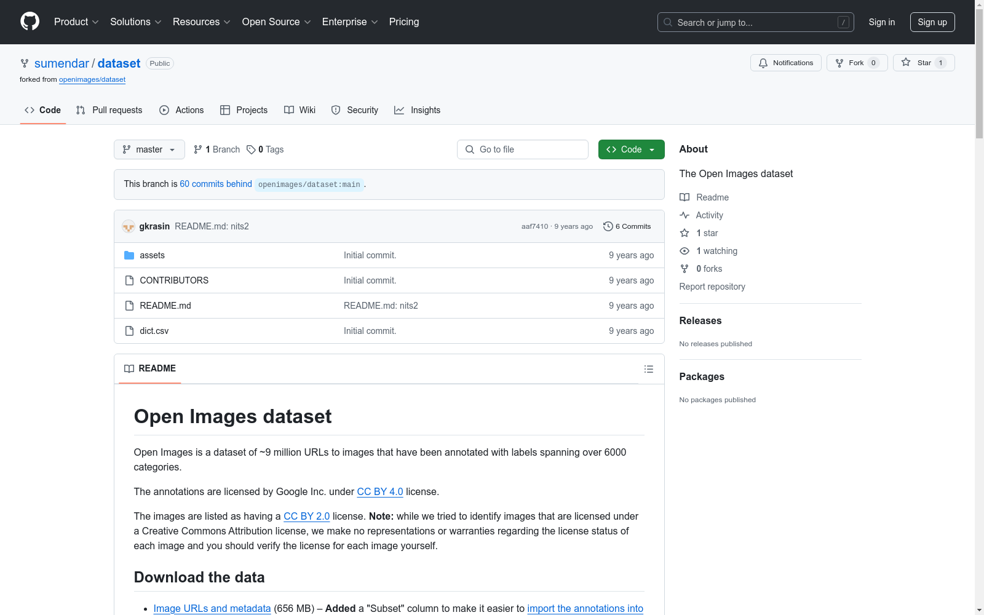984x615 pixels.
Task: Open the Releases heading link
Action: click(700, 320)
